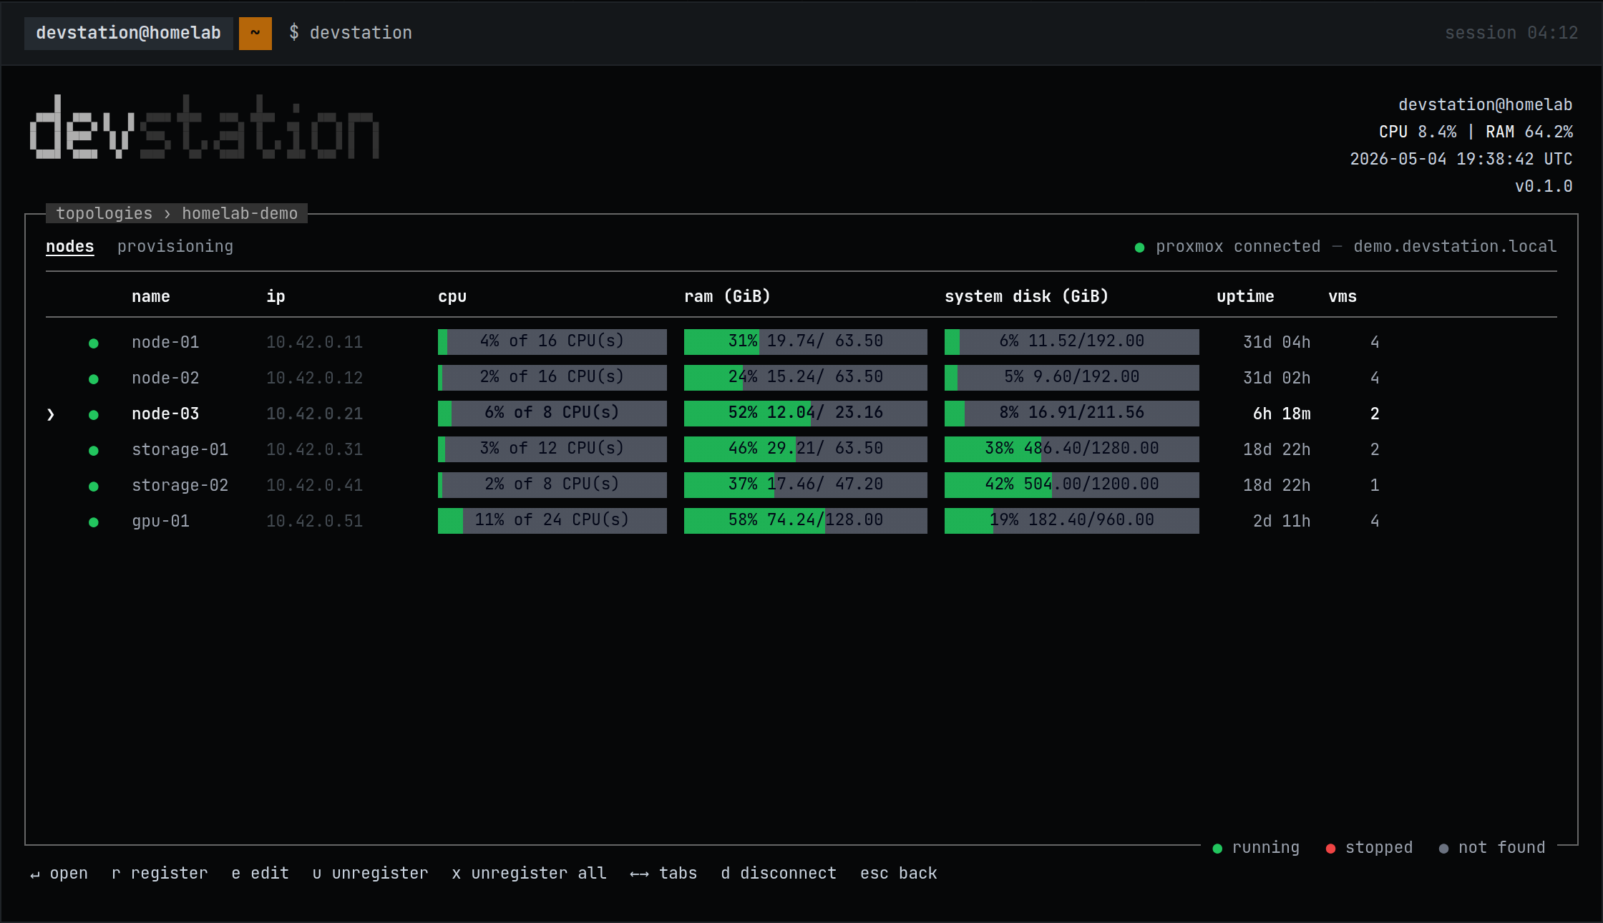Click node-03 green status dot
Image resolution: width=1603 pixels, height=923 pixels.
(x=93, y=415)
